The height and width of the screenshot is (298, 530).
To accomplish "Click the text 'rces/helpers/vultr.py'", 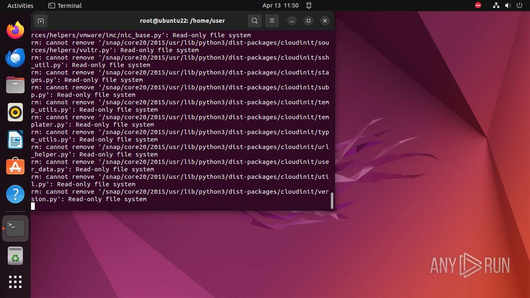I will click(70, 50).
